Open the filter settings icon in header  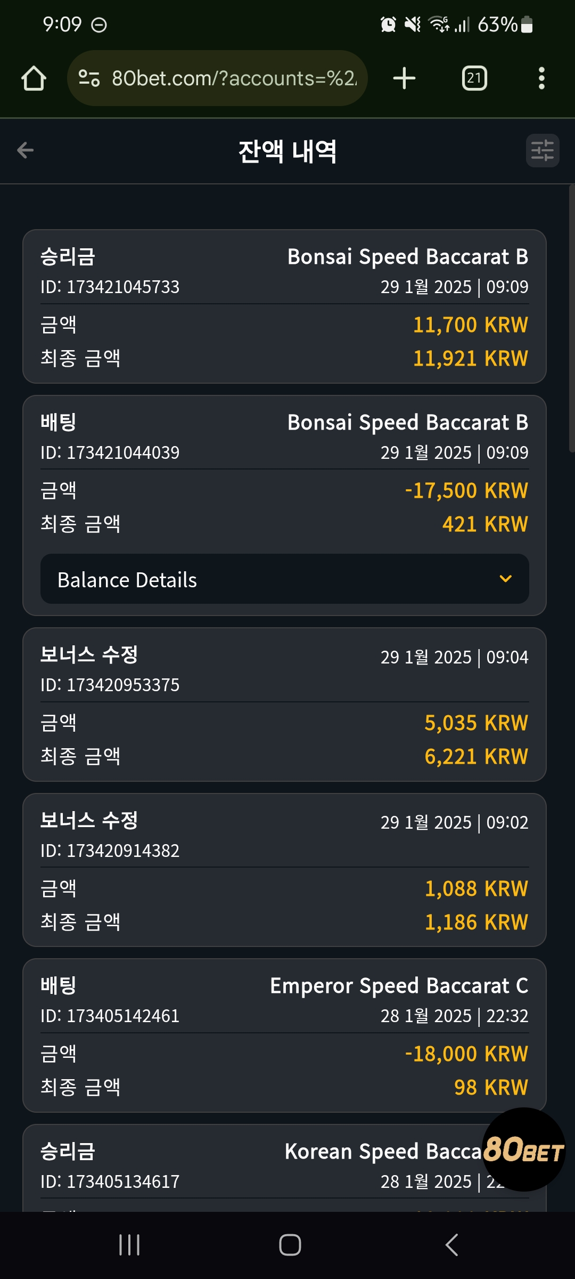(543, 150)
